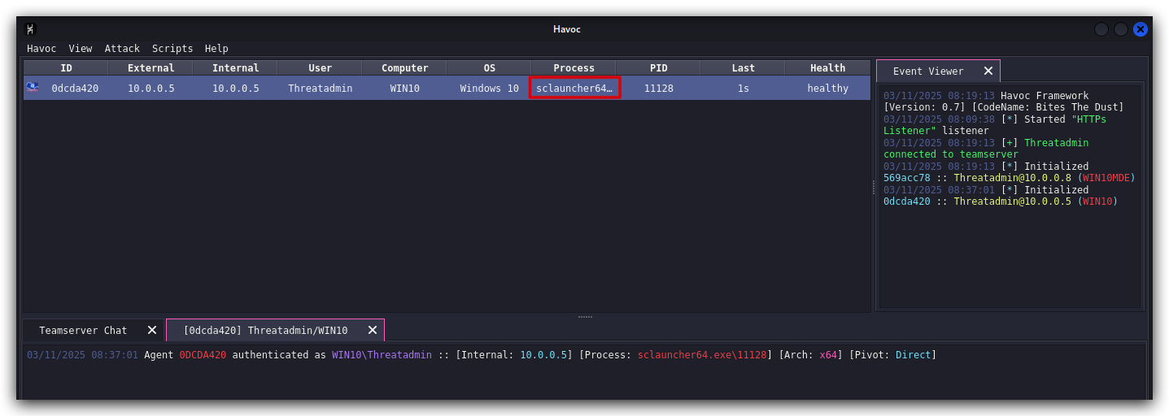Minimize the Havoc window
Screen dimensions: 1169x416
click(1101, 29)
